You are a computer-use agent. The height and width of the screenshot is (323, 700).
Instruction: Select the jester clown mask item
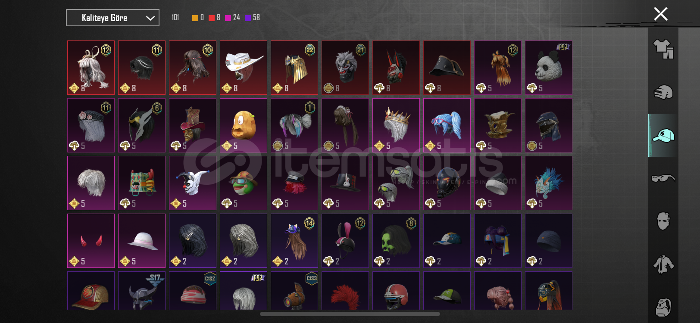tap(192, 183)
